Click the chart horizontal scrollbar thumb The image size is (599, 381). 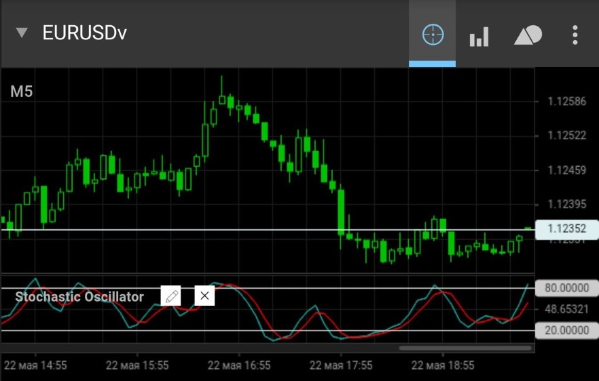pyautogui.click(x=465, y=348)
